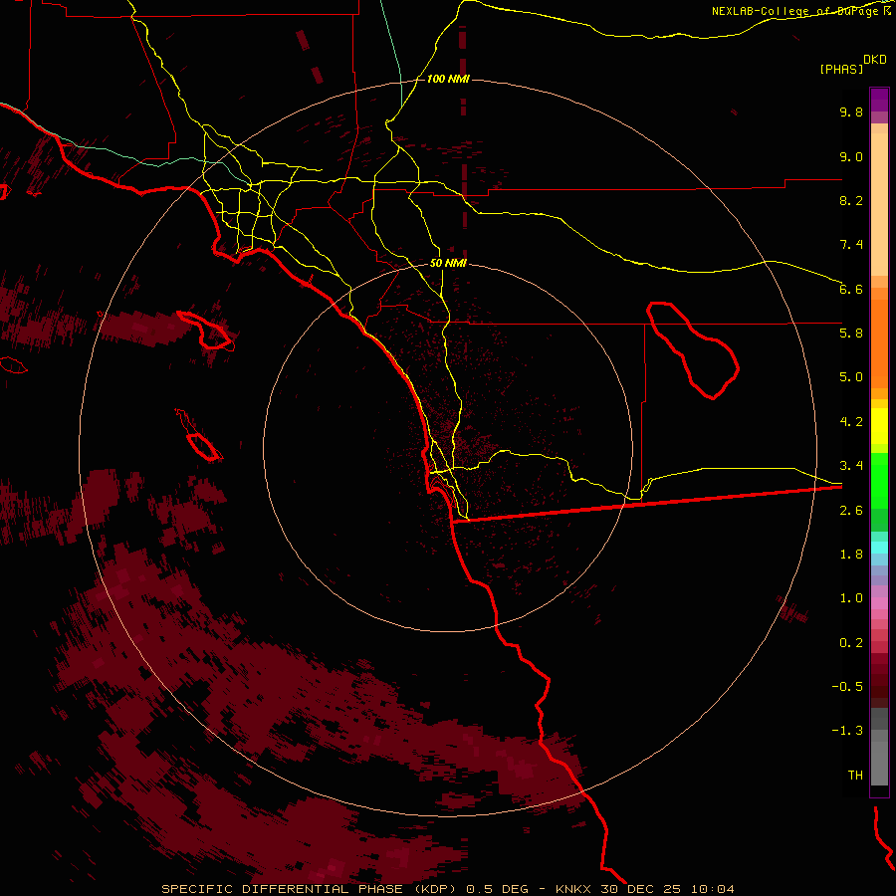Click "(KDP)" in the bottom caption
The image size is (896, 896).
[x=436, y=889]
